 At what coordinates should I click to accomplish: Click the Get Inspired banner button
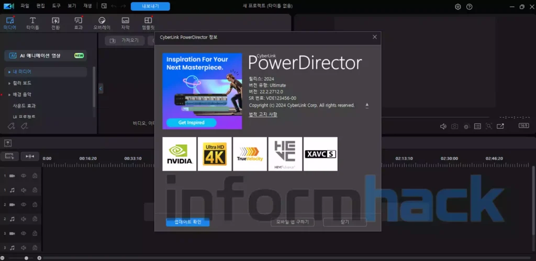click(192, 122)
